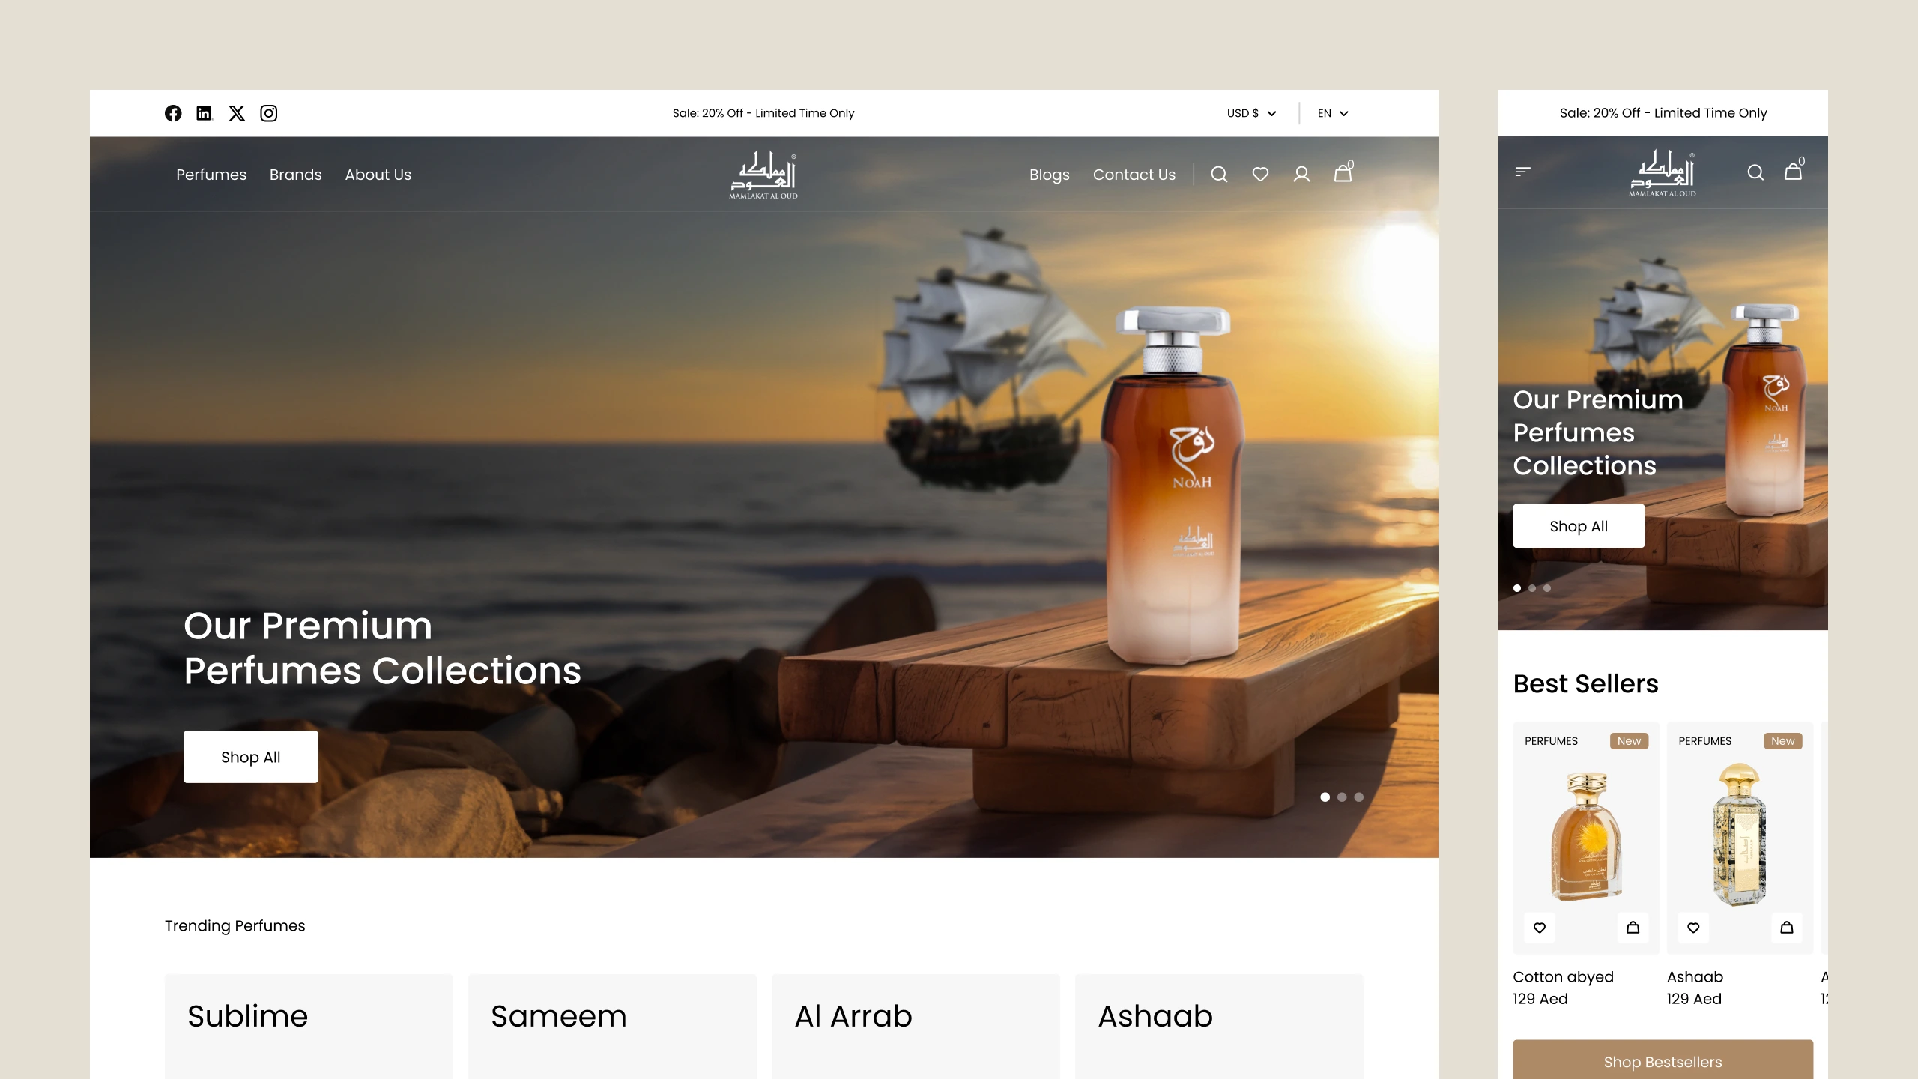This screenshot has height=1079, width=1918.
Task: Open the user account icon
Action: (x=1301, y=175)
